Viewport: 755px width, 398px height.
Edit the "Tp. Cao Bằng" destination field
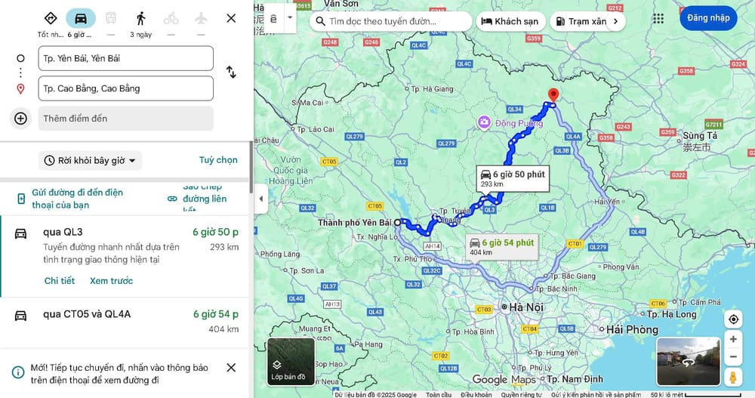(x=125, y=88)
